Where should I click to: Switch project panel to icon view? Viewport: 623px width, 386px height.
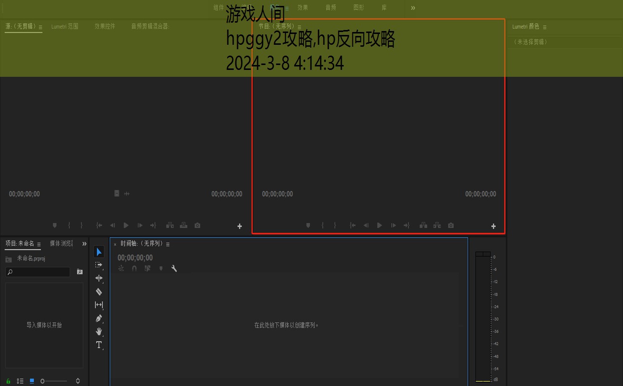pyautogui.click(x=32, y=381)
